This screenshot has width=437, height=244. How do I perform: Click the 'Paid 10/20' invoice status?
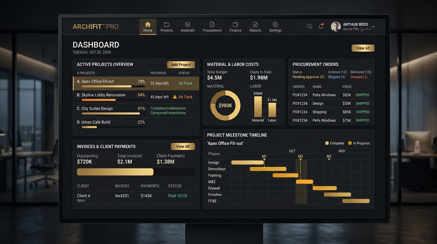[x=178, y=196]
